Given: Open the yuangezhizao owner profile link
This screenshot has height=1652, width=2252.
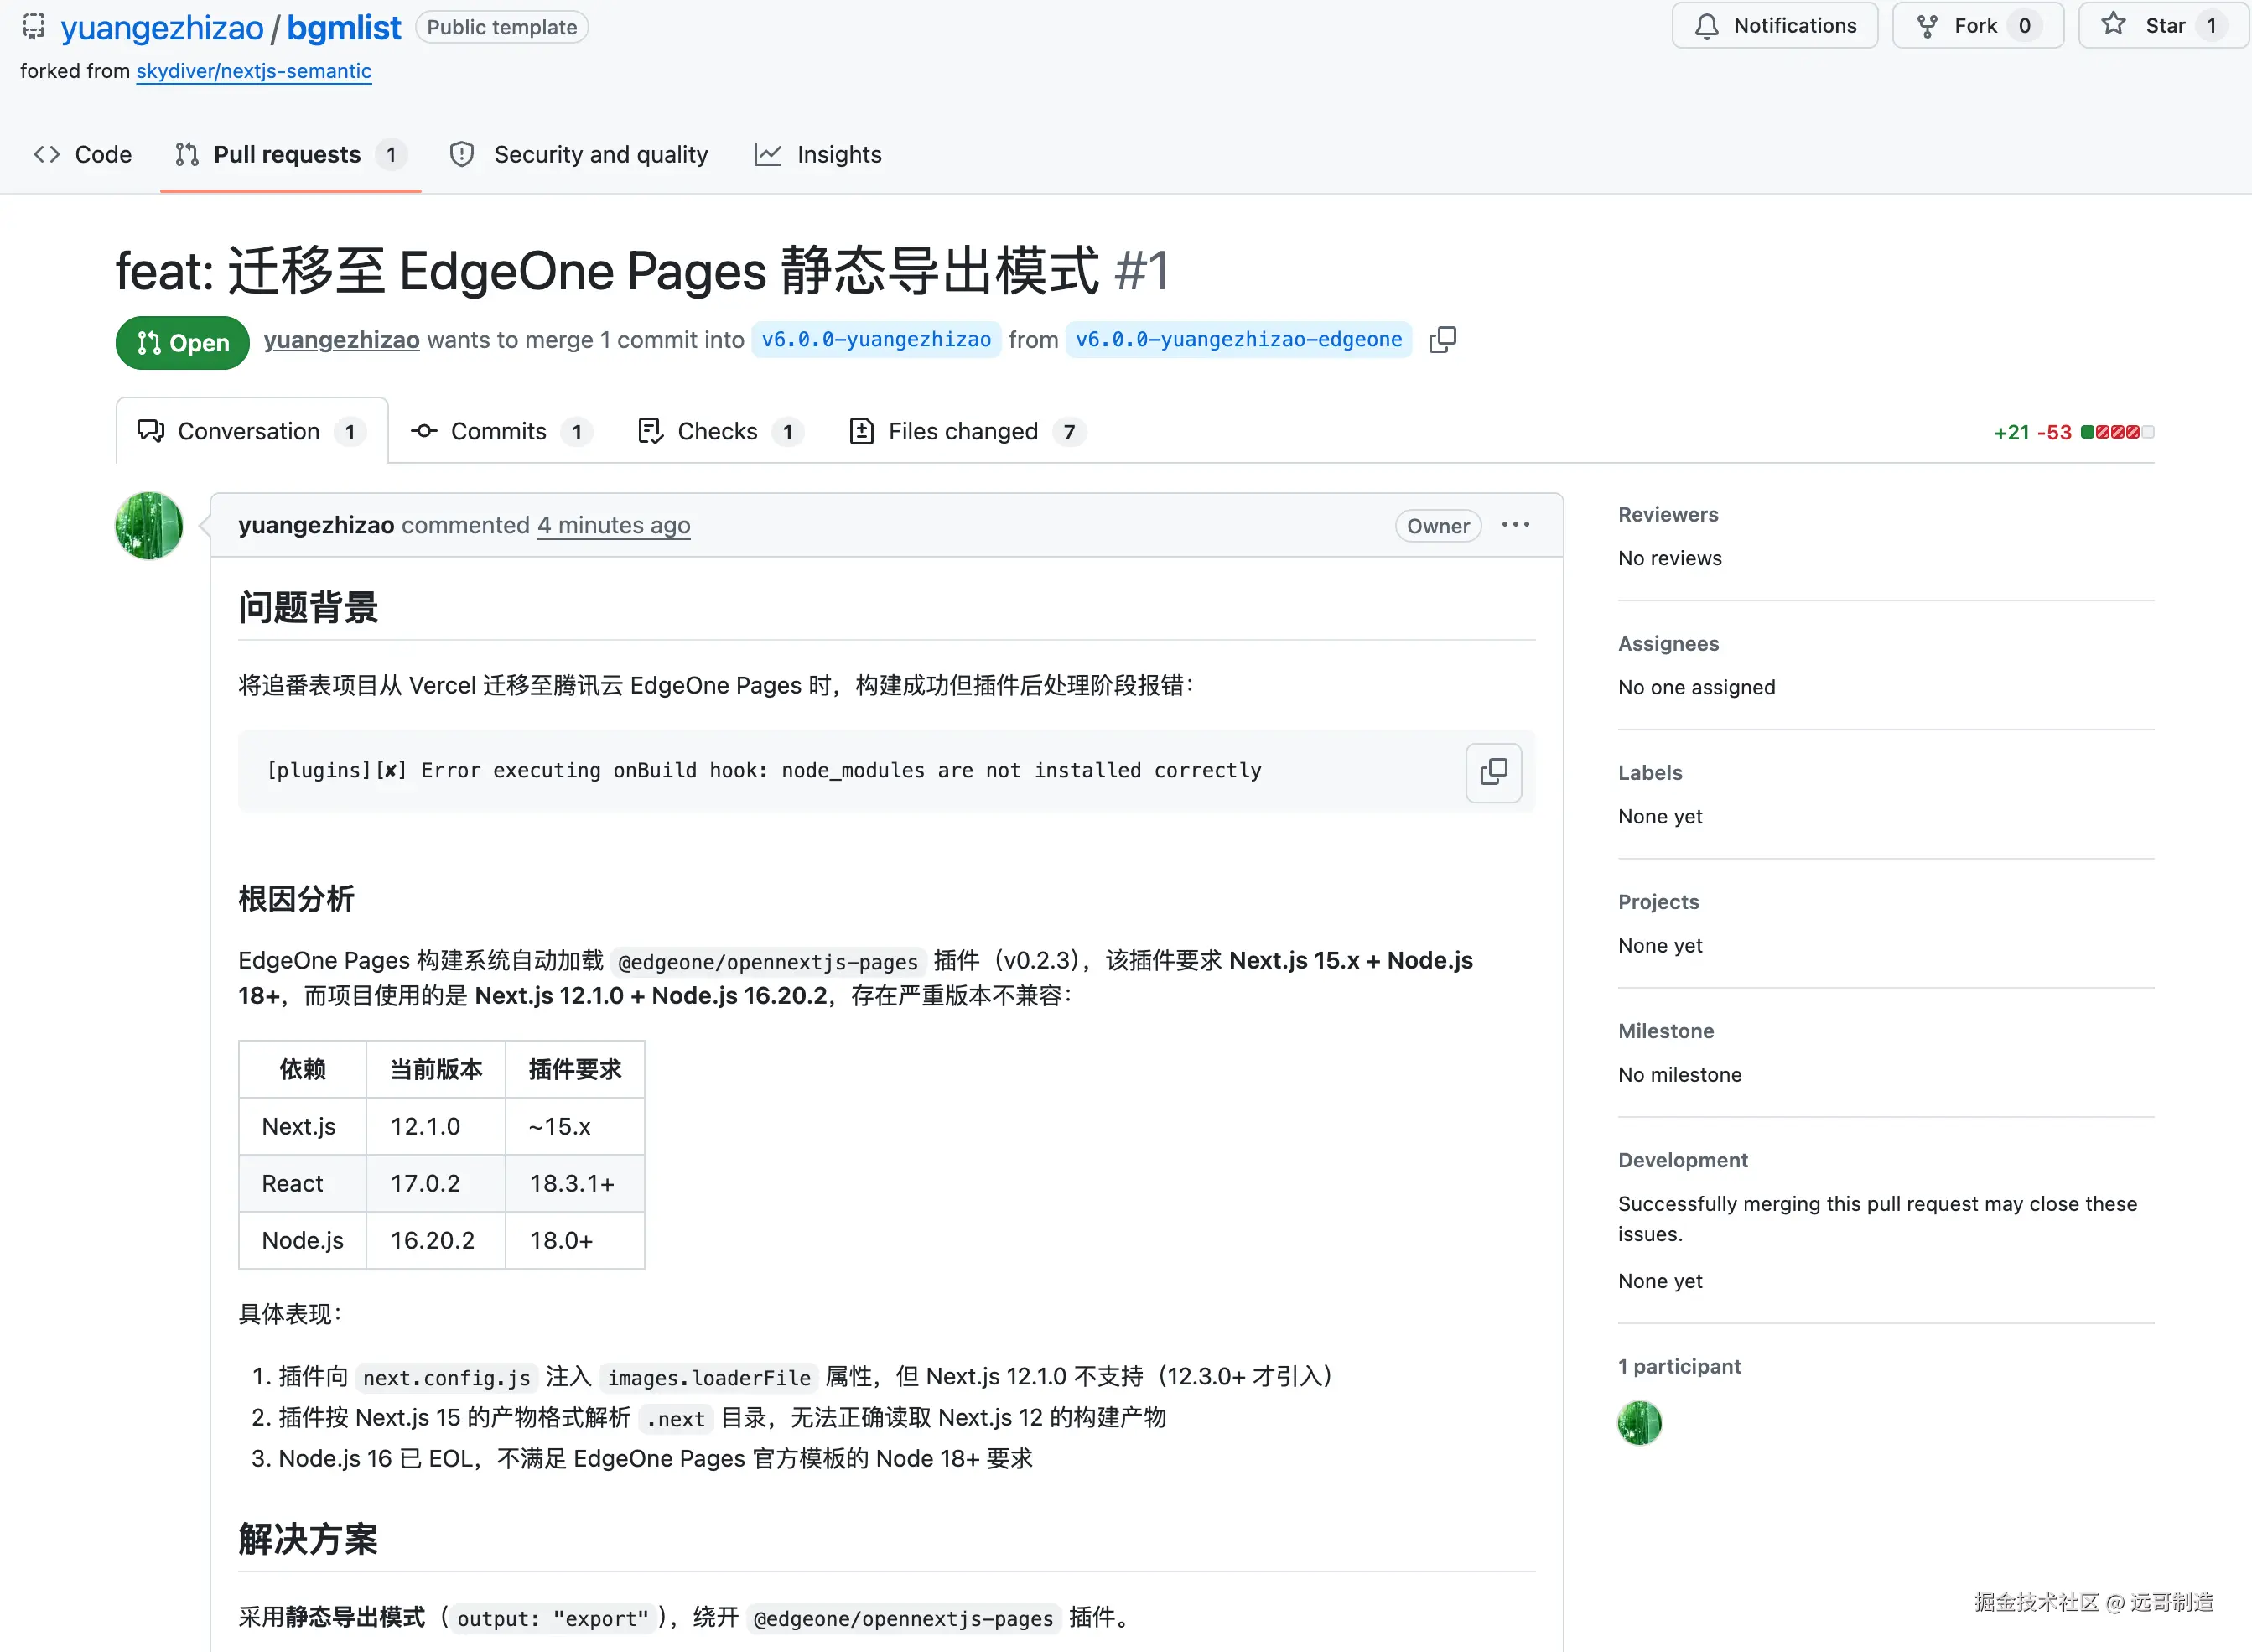Looking at the screenshot, I should click(162, 28).
